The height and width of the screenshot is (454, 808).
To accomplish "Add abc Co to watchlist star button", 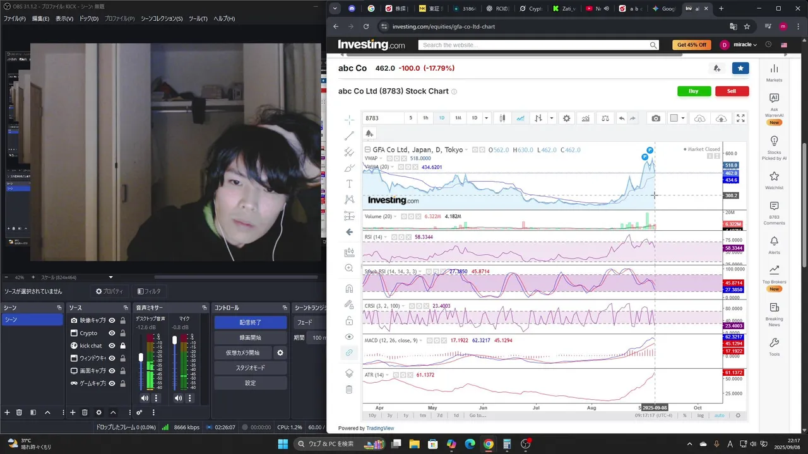I will point(740,68).
